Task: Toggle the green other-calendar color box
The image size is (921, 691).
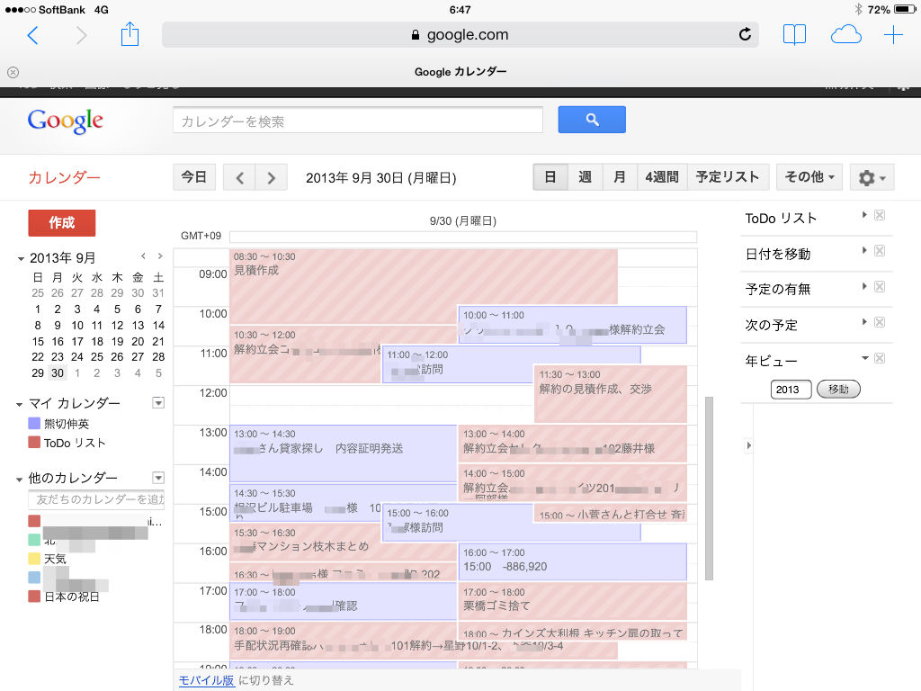Action: [x=34, y=540]
